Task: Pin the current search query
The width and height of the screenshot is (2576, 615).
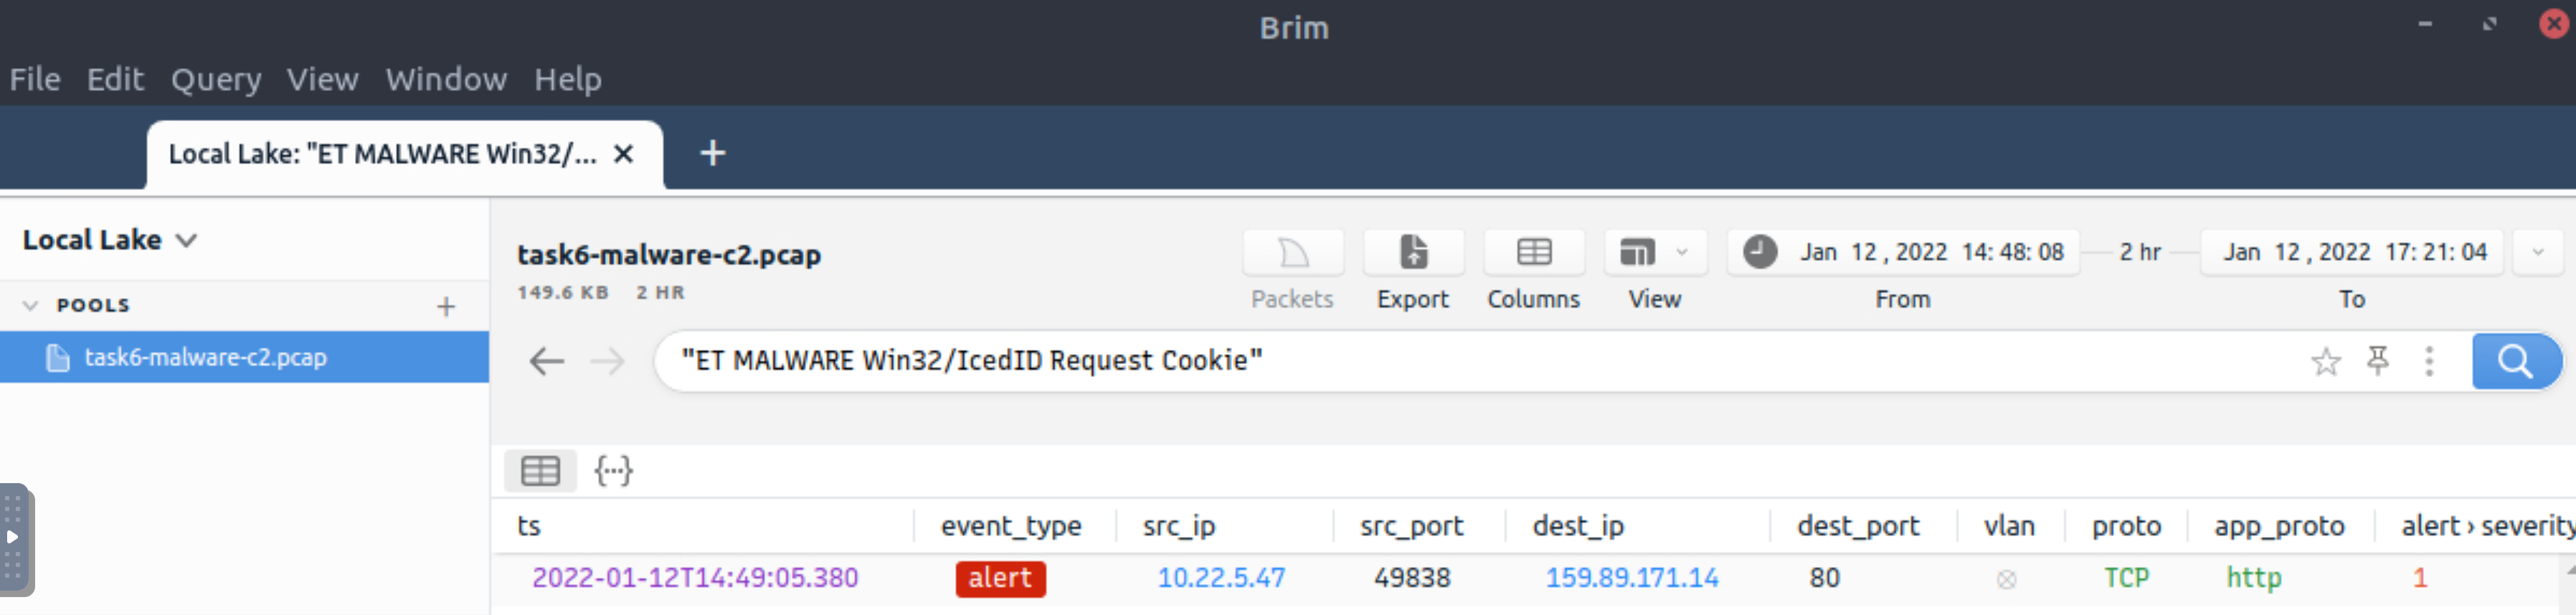Action: coord(2378,360)
